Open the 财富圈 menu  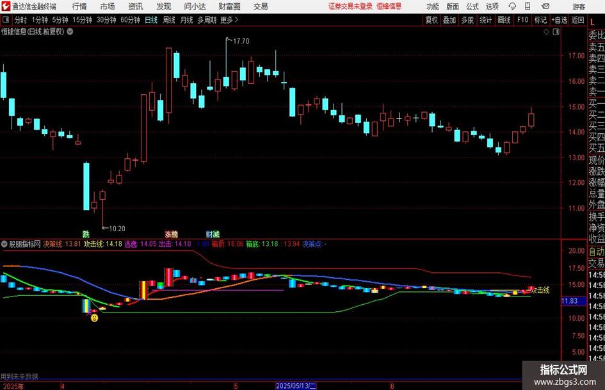229,6
